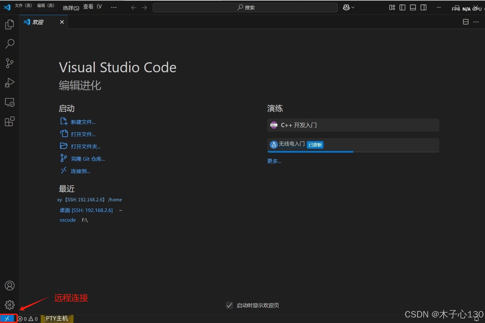
Task: Open the 无线电入门 walkthrough
Action: click(x=353, y=145)
